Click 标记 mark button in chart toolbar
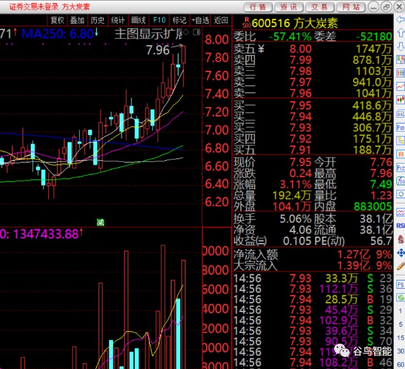 [x=179, y=20]
